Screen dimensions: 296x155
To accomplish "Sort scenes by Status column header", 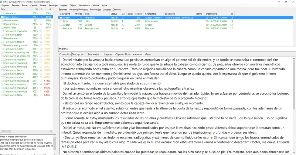I will [x=114, y=14].
